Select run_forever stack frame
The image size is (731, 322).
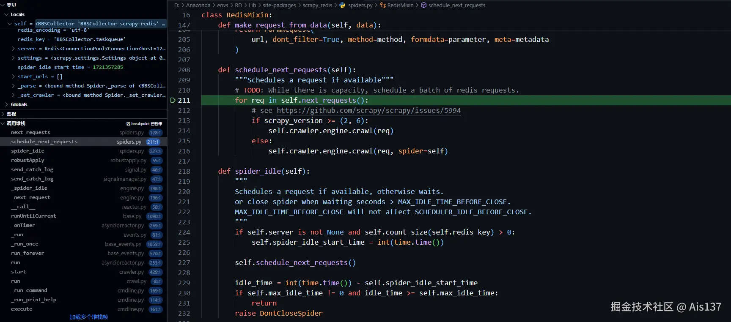[x=83, y=253]
